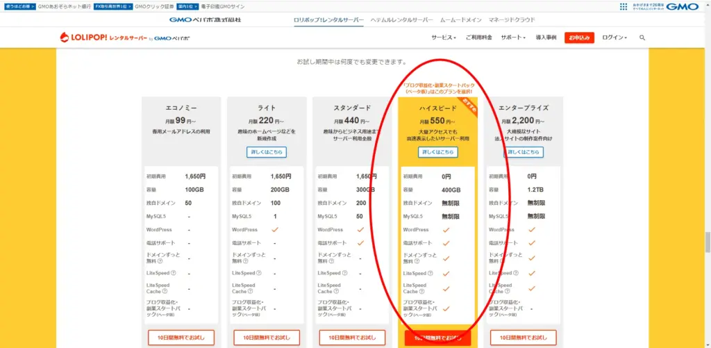This screenshot has width=711, height=348.
Task: Start 10日間無料でお試し for ハイスピード plan
Action: coord(438,338)
